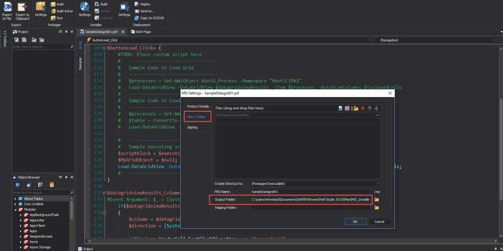Click blue square icon in Object Browser toolbar
The image size is (503, 251).
29,185
